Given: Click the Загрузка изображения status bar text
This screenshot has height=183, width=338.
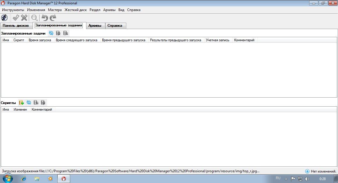Looking at the screenshot, I should (131, 171).
